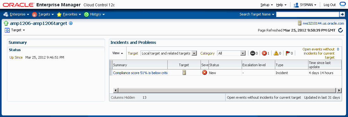
Task: Click the host target icon in incident row
Action: pyautogui.click(x=184, y=73)
